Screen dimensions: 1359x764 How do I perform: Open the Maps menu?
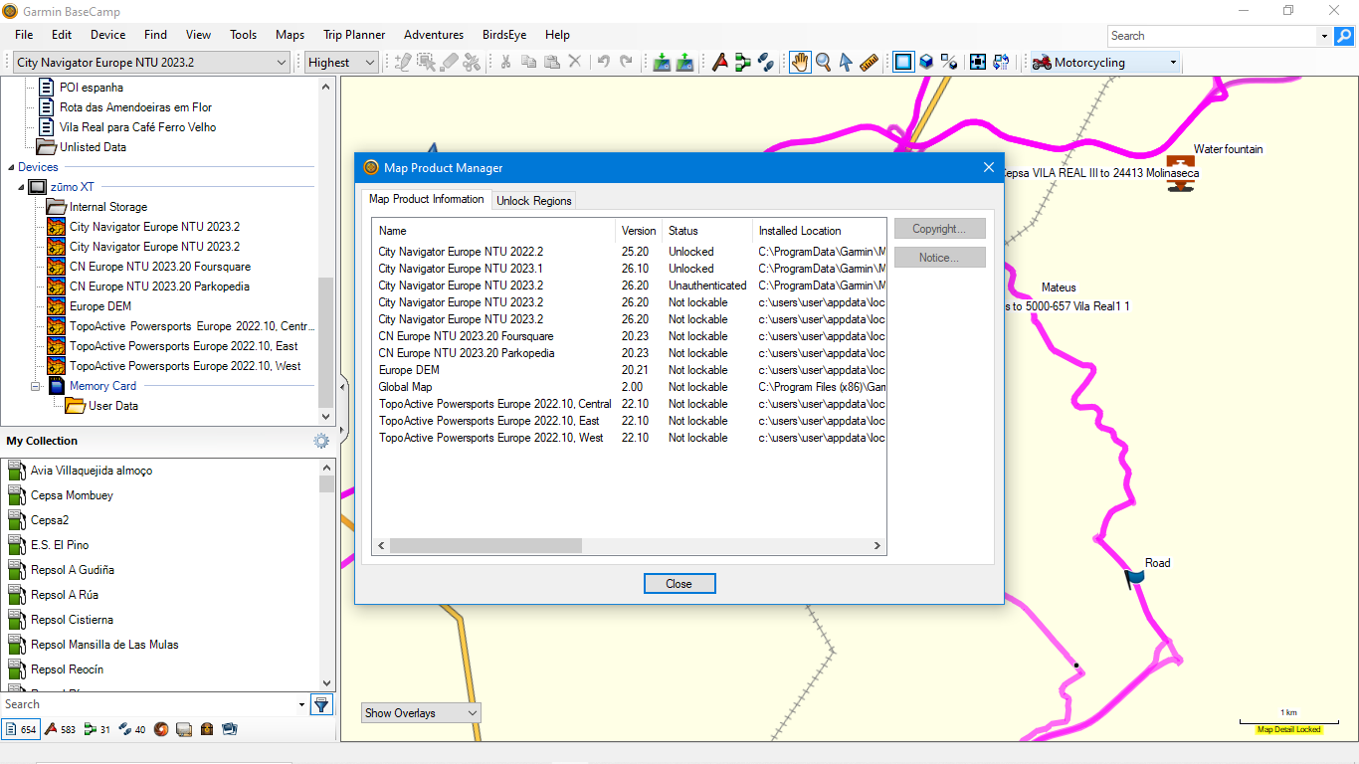(x=291, y=35)
